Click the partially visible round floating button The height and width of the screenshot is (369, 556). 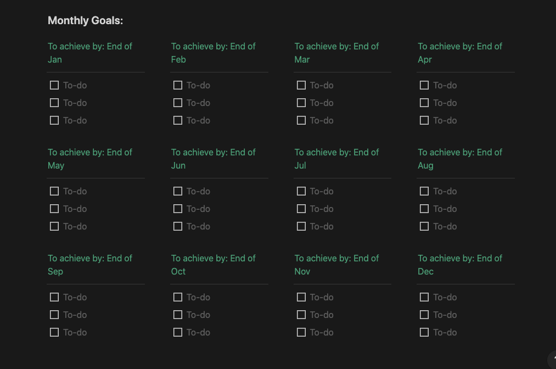pyautogui.click(x=553, y=360)
